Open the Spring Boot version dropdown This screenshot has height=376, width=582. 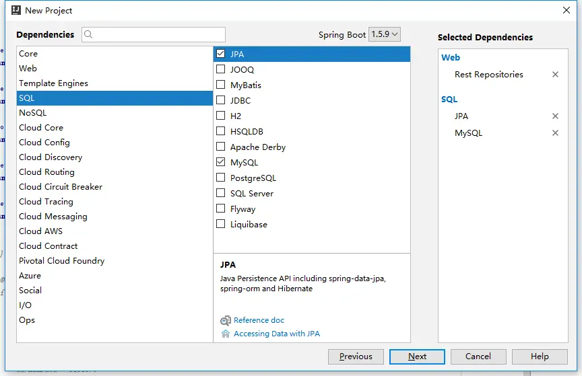click(384, 34)
